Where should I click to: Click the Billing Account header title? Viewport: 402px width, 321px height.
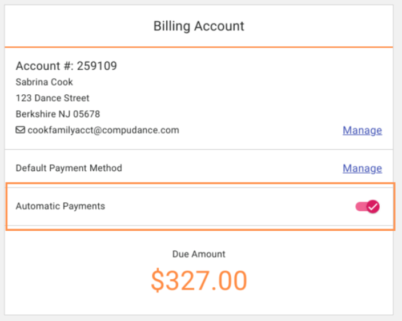coord(199,26)
